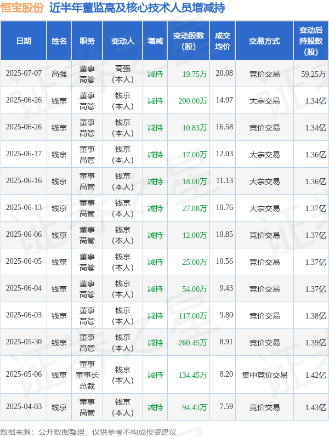Click the date cell 2025-07-07
329x437 pixels.
[24, 73]
